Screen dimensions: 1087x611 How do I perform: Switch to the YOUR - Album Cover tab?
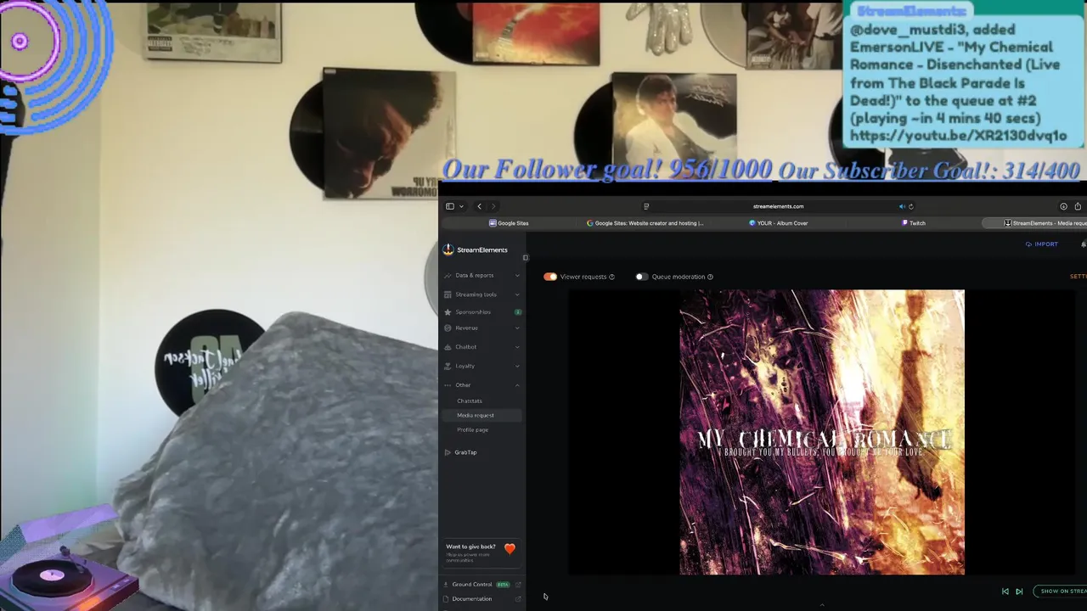click(778, 223)
